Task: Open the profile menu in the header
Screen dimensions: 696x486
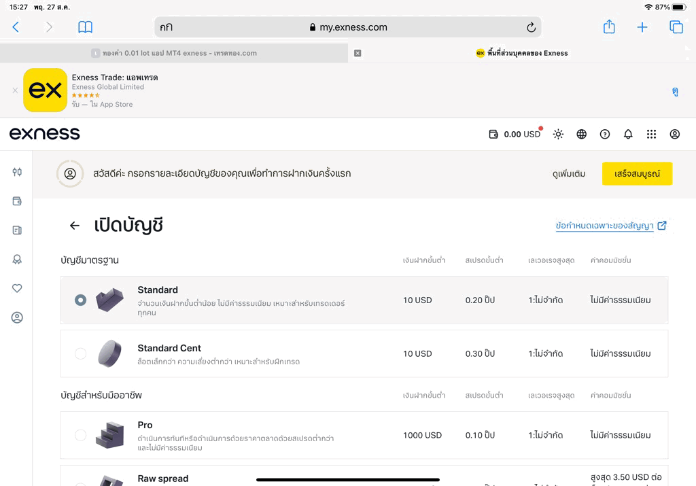Action: point(675,134)
